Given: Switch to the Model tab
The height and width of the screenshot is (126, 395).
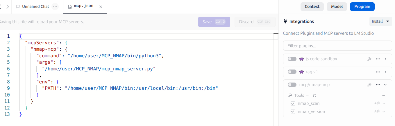Looking at the screenshot, I should pyautogui.click(x=337, y=6).
